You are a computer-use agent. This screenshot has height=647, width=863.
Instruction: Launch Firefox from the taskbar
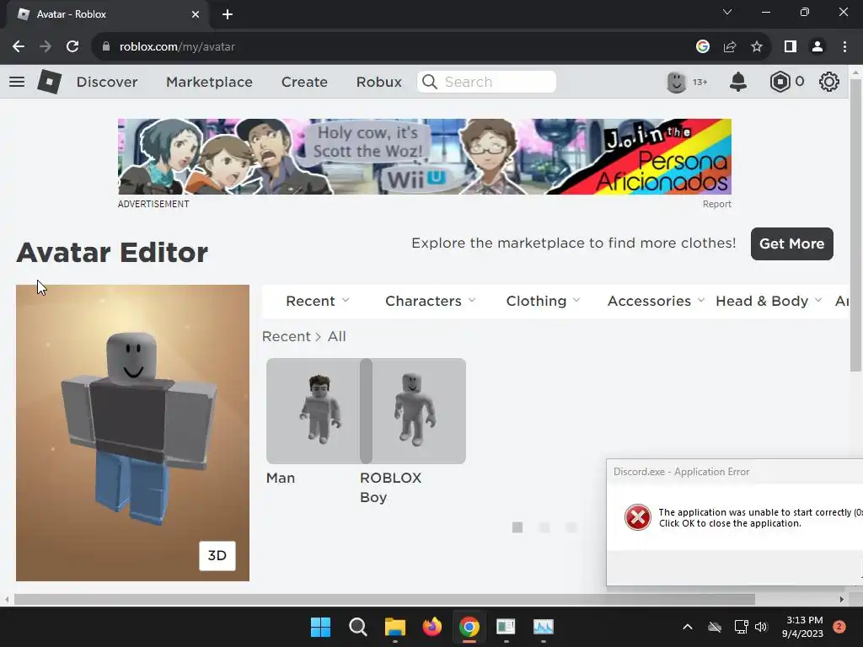pyautogui.click(x=432, y=627)
